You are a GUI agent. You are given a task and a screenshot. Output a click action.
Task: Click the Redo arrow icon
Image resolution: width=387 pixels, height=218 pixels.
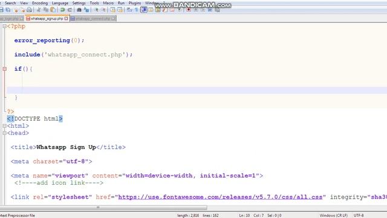(70, 10)
